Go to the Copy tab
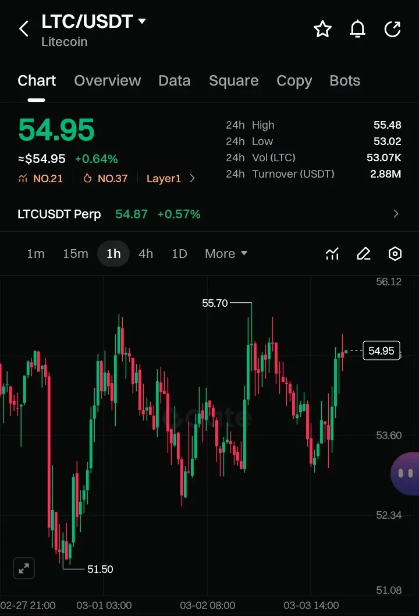Viewport: 419px width, 616px height. [294, 81]
